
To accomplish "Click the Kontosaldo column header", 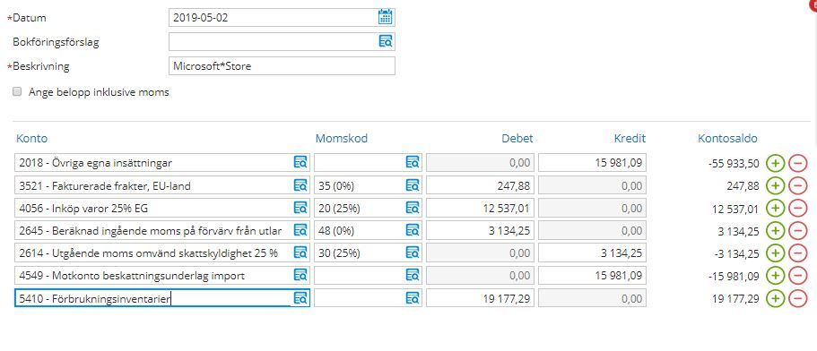I will click(x=727, y=138).
